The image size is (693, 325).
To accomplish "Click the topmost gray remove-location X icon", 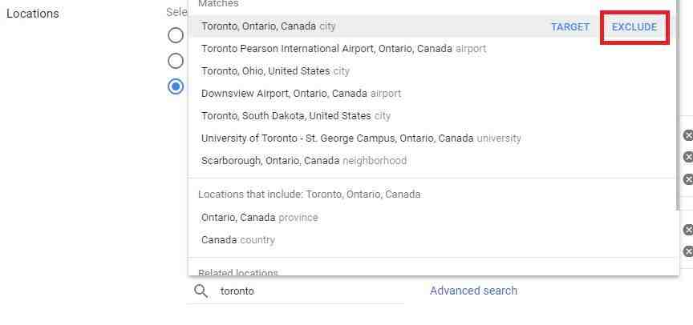I will click(x=687, y=135).
